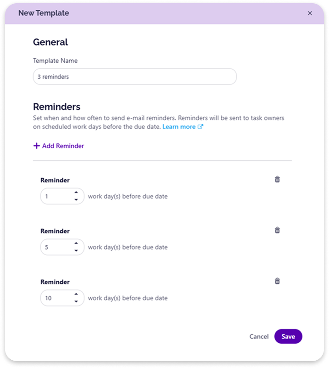The image size is (329, 368).
Task: Cancel the new template creation
Action: click(x=259, y=336)
